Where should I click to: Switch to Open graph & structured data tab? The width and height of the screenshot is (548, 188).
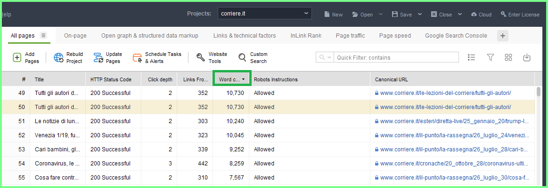149,36
